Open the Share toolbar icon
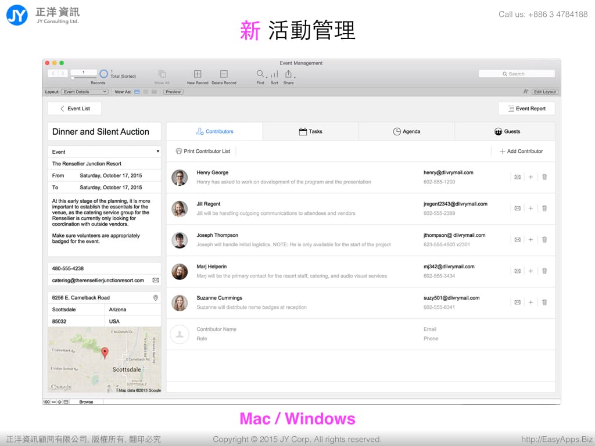Image resolution: width=595 pixels, height=446 pixels. (x=288, y=74)
